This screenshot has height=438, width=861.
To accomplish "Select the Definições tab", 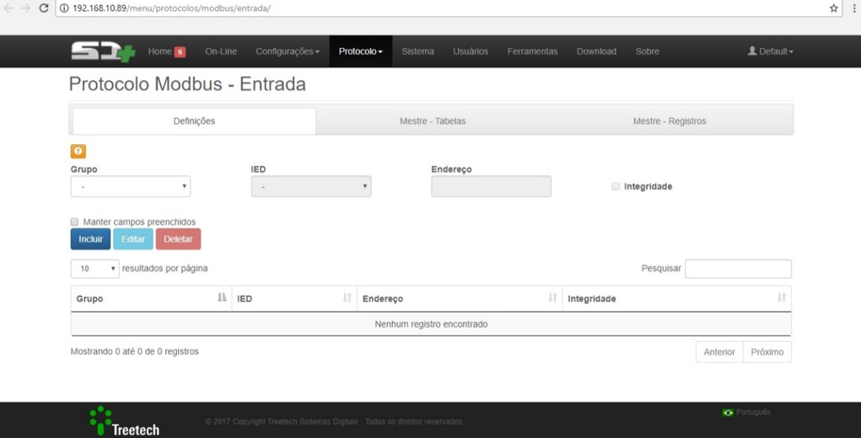I will pyautogui.click(x=195, y=121).
